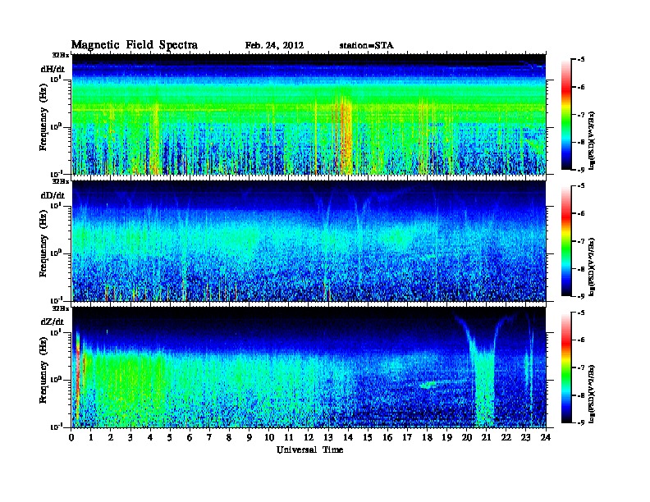Click the 32Hz label atop dD/dt panel

click(60, 181)
